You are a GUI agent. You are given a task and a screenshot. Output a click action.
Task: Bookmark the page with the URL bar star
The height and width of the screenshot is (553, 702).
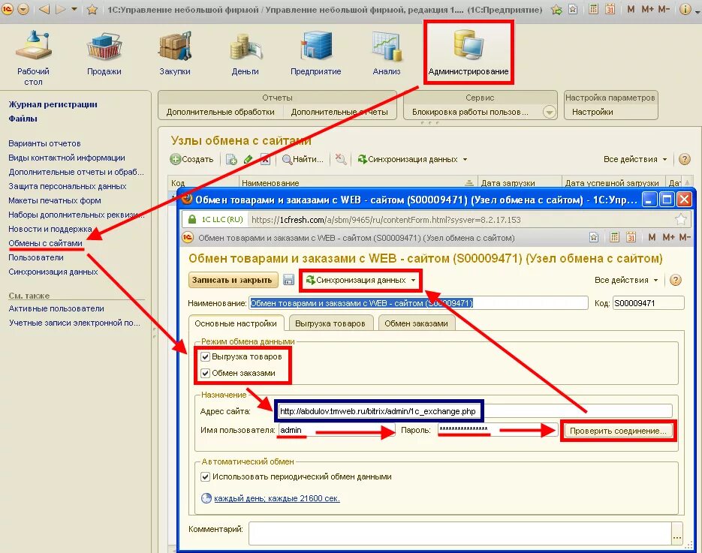[x=680, y=219]
